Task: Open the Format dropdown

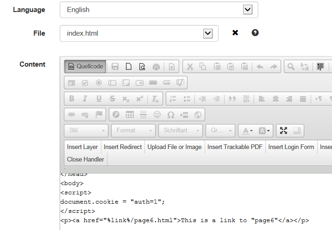Action: click(133, 131)
